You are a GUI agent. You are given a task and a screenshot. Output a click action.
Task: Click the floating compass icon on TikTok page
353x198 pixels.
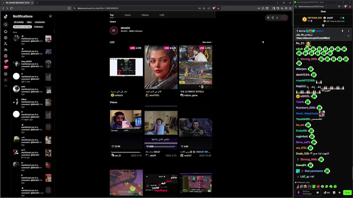point(268,18)
